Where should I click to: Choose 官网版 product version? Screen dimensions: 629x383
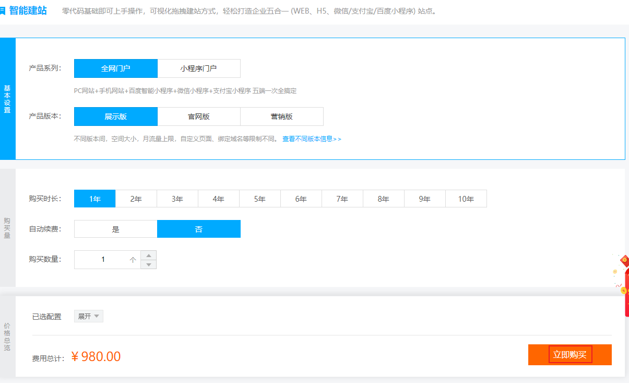click(x=199, y=117)
